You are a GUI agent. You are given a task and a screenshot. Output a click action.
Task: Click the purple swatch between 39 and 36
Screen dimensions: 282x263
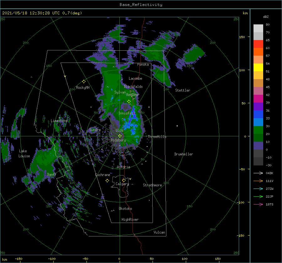point(258,106)
